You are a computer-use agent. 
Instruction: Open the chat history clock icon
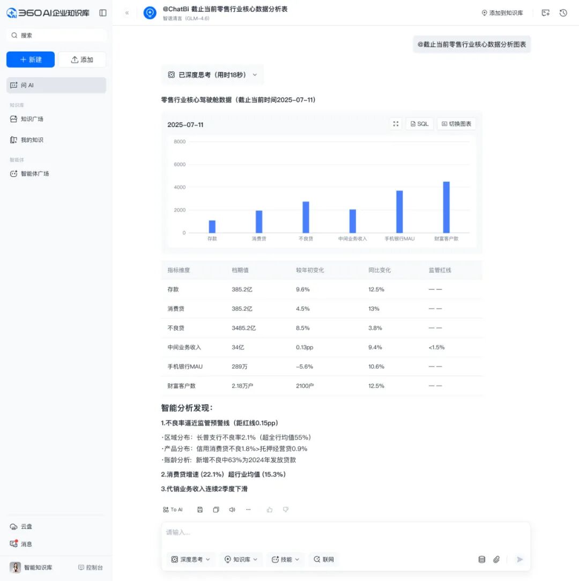click(563, 13)
